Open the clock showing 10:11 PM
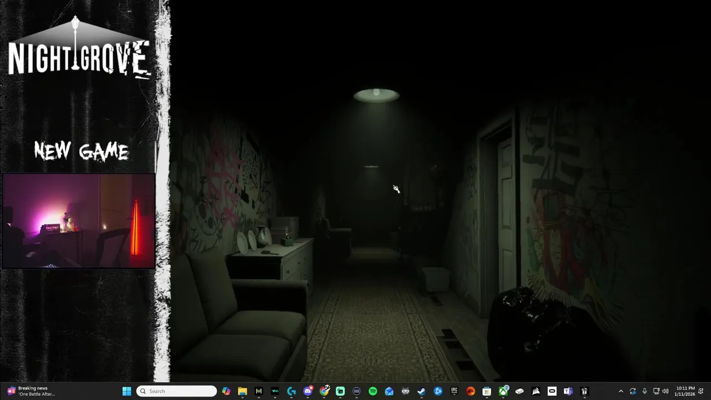 click(x=684, y=391)
